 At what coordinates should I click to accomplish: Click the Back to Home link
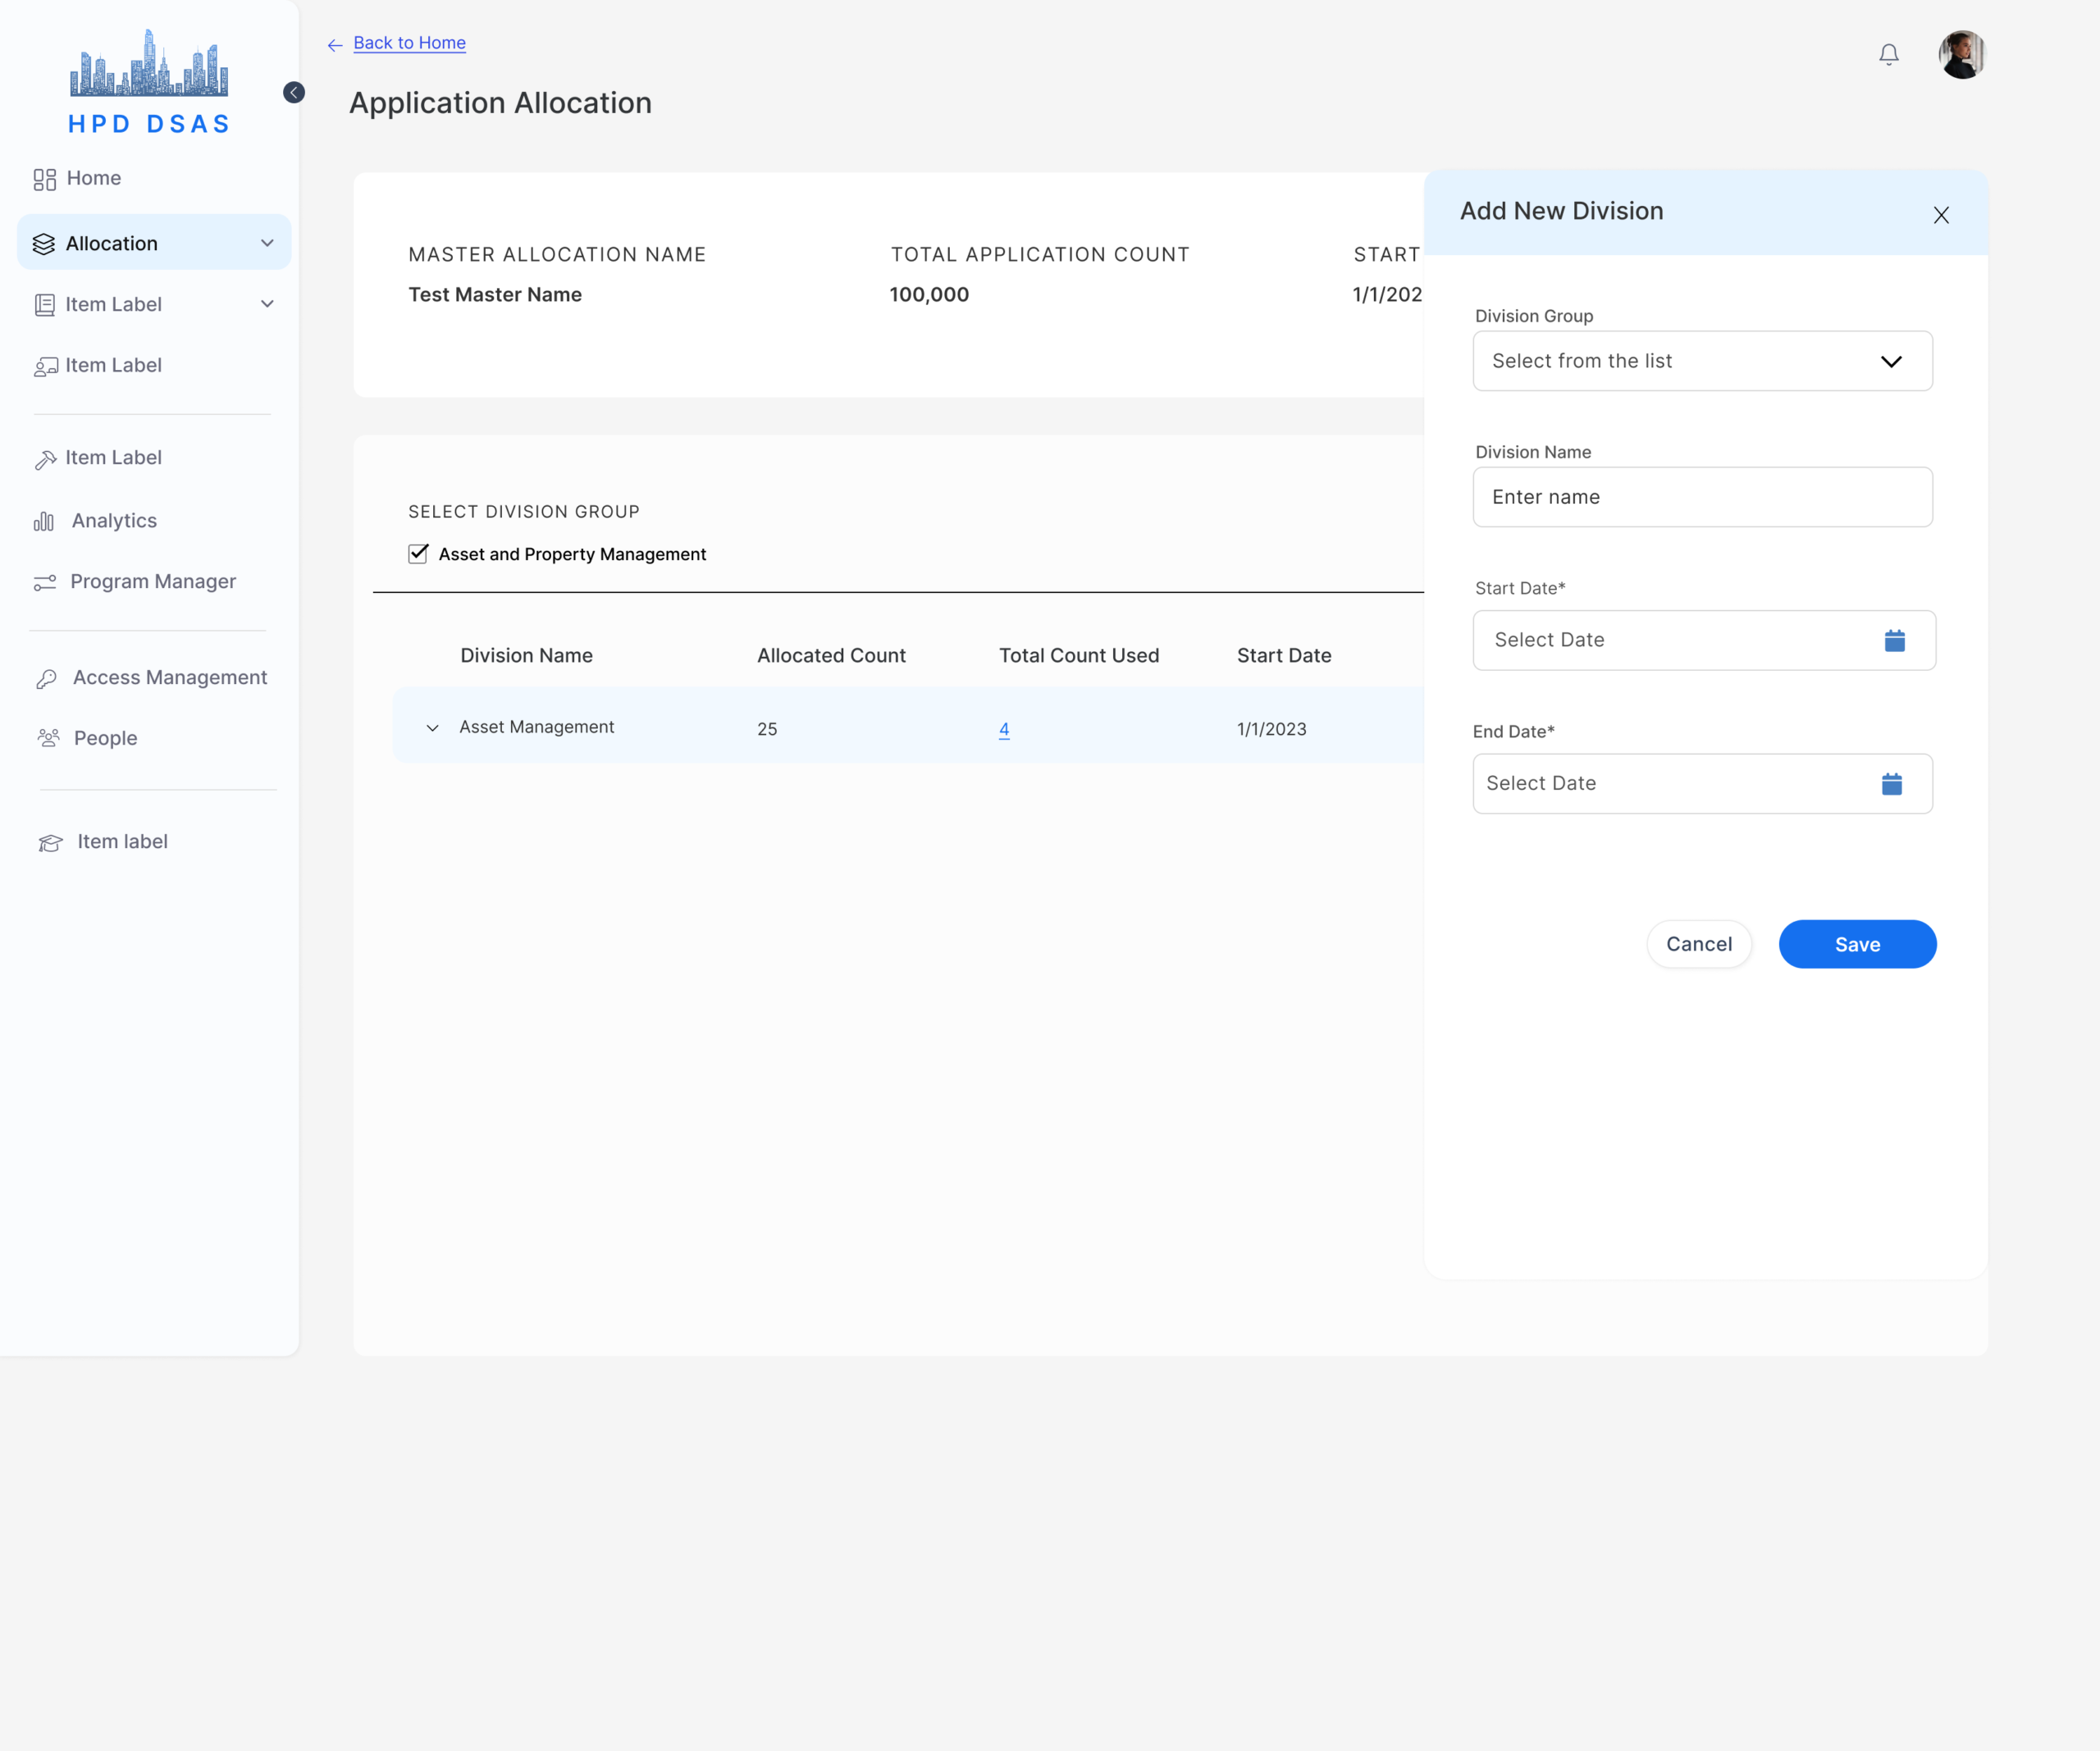pyautogui.click(x=409, y=43)
